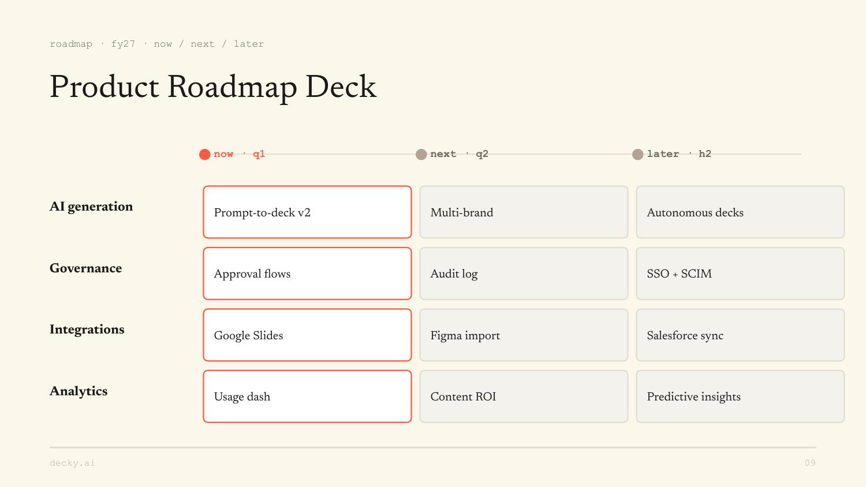The width and height of the screenshot is (866, 487).
Task: Select the Audit log card
Action: 524,274
